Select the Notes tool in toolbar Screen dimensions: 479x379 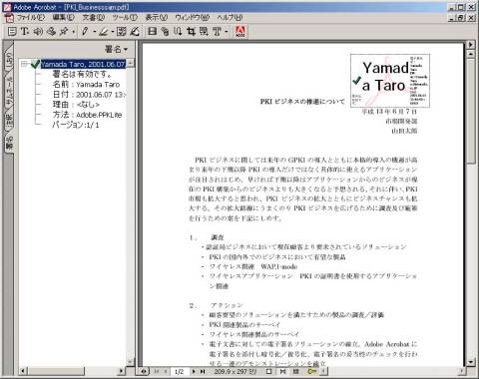pos(12,32)
